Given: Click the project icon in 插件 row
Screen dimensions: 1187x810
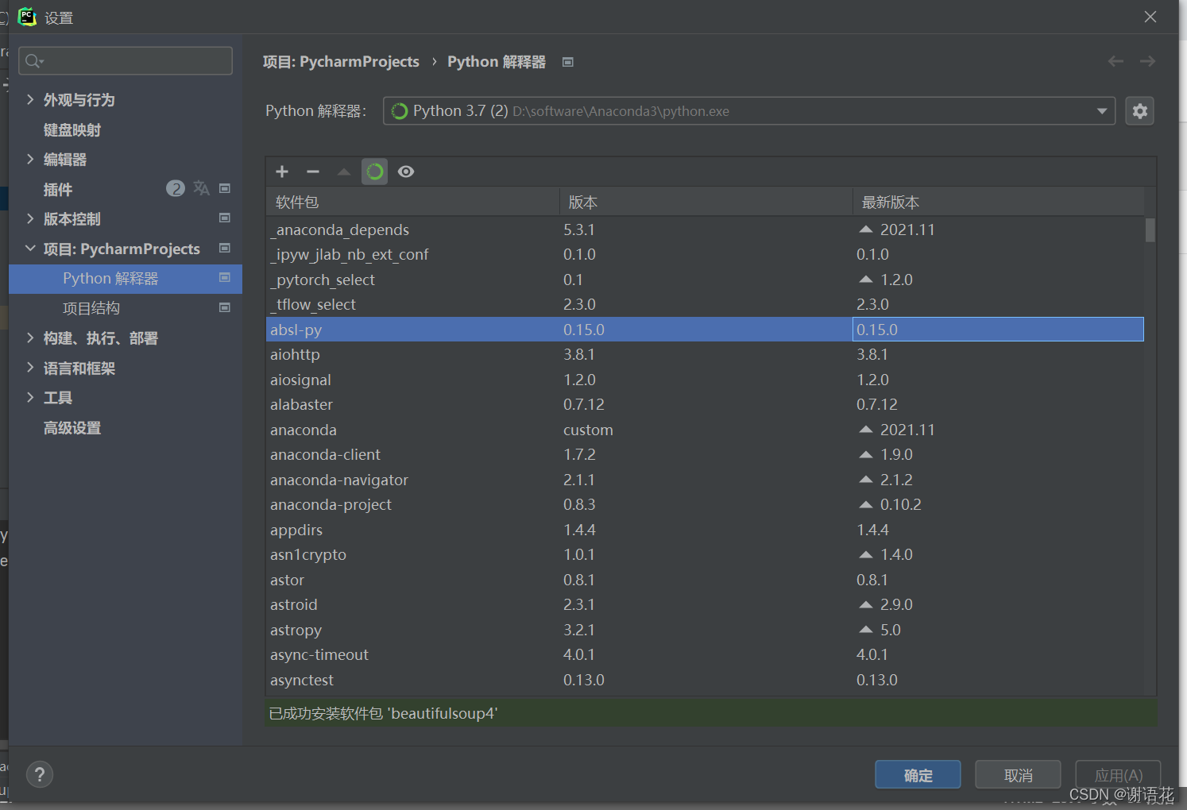Looking at the screenshot, I should tap(225, 188).
